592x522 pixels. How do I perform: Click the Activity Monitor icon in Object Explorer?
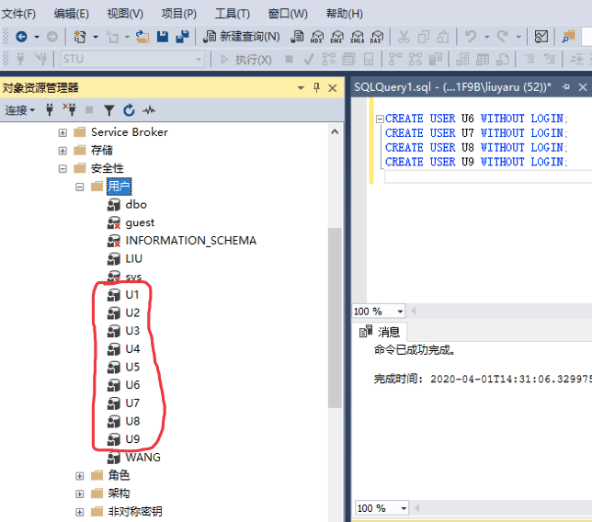[x=149, y=110]
